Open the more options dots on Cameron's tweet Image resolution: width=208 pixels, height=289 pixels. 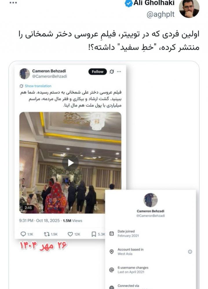click(x=119, y=71)
